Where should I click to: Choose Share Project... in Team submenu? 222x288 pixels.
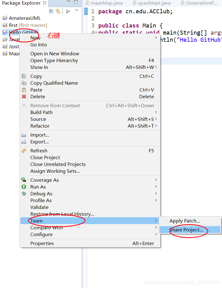[x=190, y=230]
